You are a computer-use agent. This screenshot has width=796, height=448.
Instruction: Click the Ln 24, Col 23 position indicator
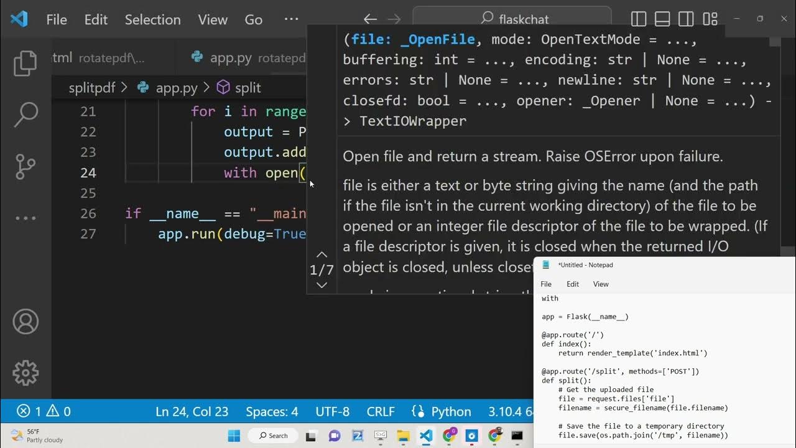tap(192, 411)
